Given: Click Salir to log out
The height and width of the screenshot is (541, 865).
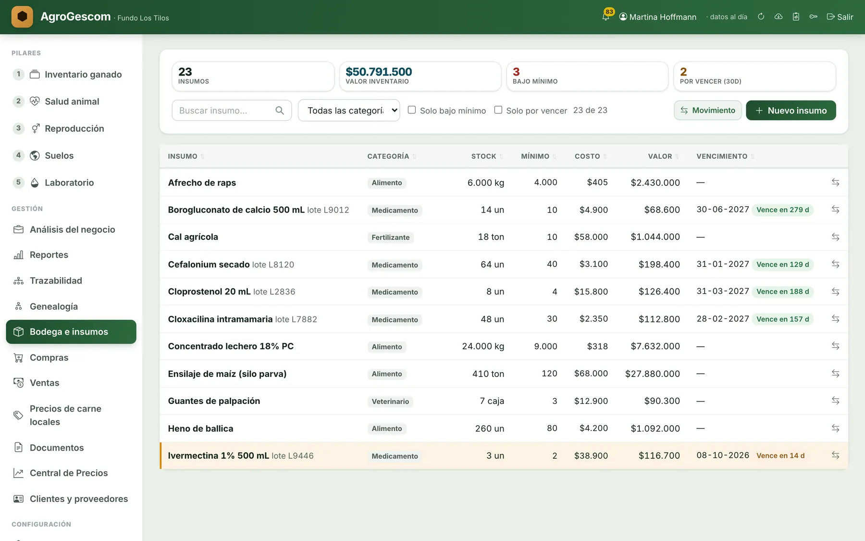Looking at the screenshot, I should coord(840,17).
